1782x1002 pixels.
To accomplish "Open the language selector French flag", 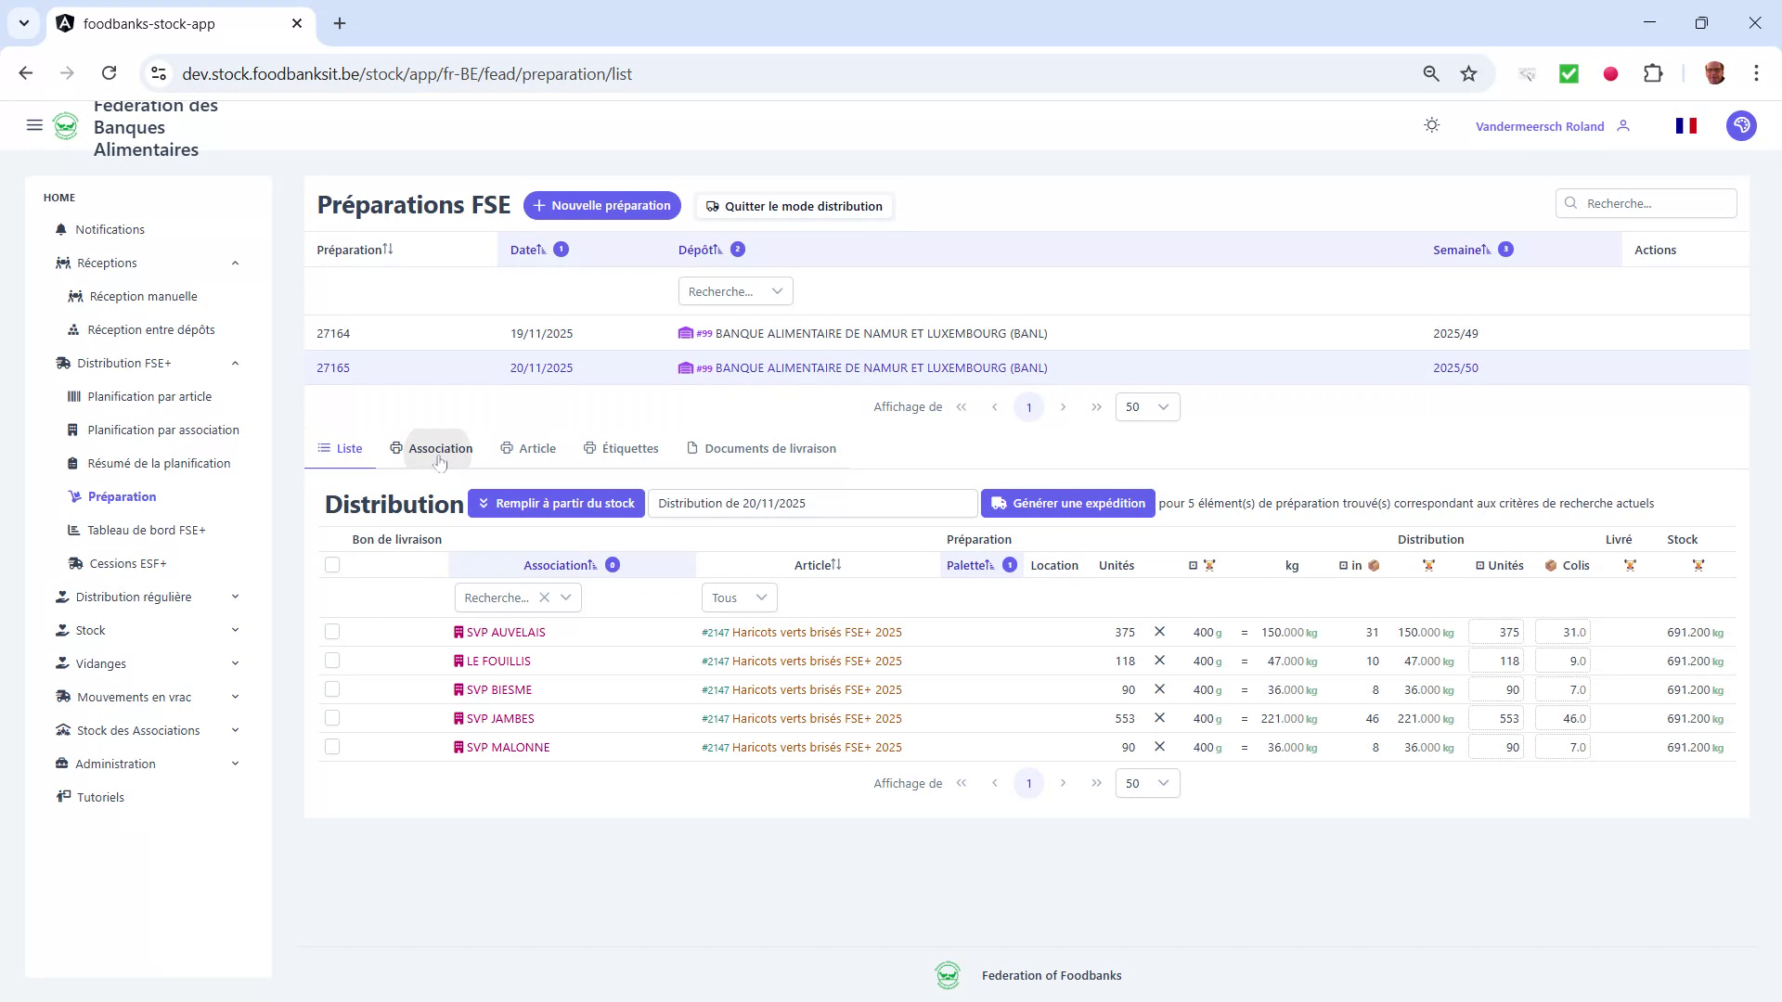I will 1686,125.
